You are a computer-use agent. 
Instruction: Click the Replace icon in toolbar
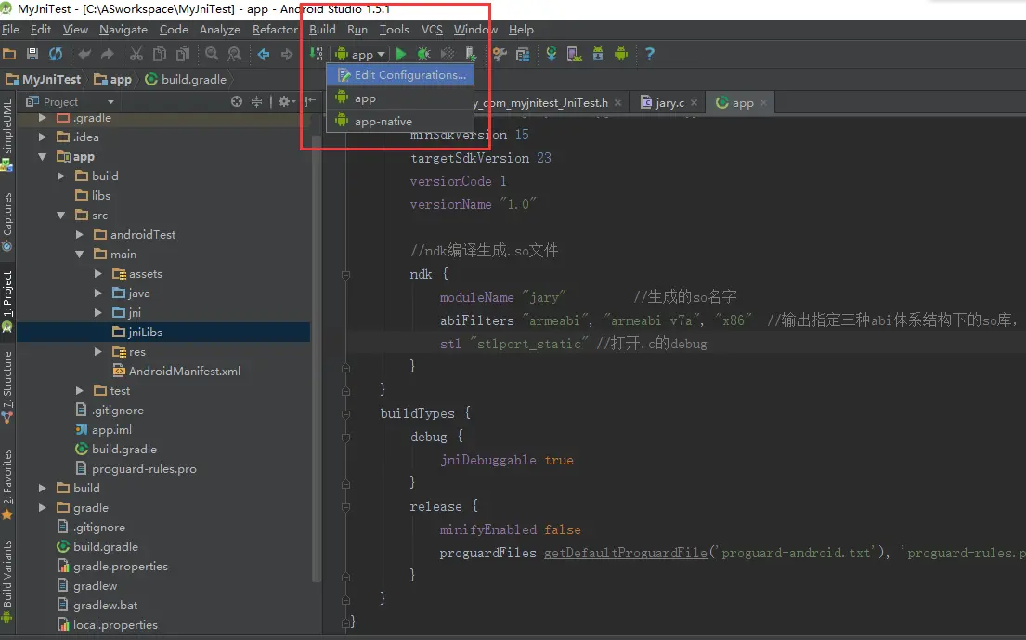[x=234, y=54]
